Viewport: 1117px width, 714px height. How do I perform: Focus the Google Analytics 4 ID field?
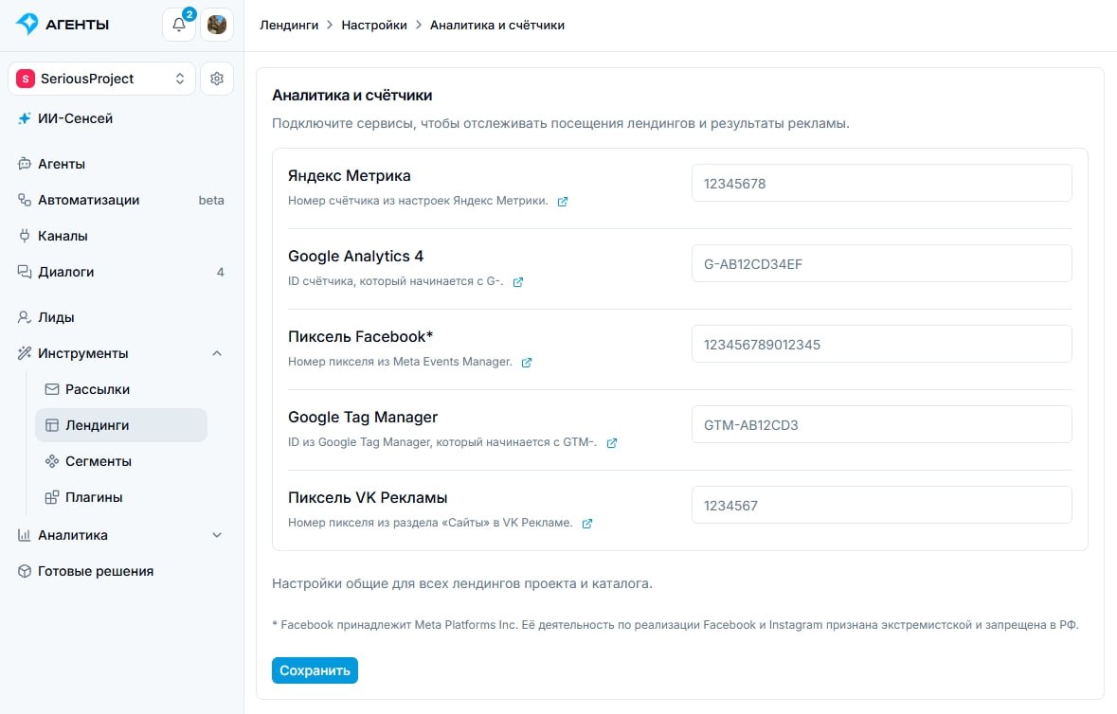coord(881,263)
